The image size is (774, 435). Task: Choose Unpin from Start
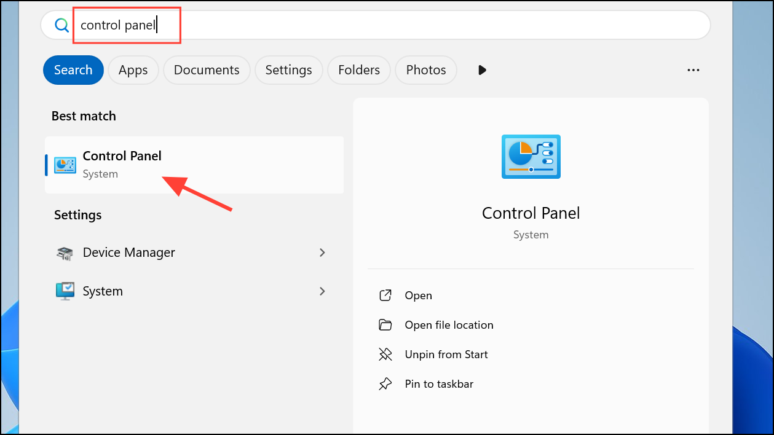446,355
